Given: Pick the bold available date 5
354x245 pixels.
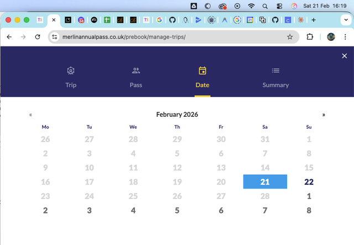Looking at the screenshot, I should point(177,211).
